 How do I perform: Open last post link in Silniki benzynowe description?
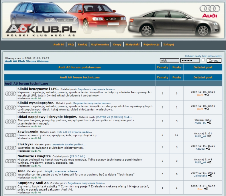coord(97,89)
